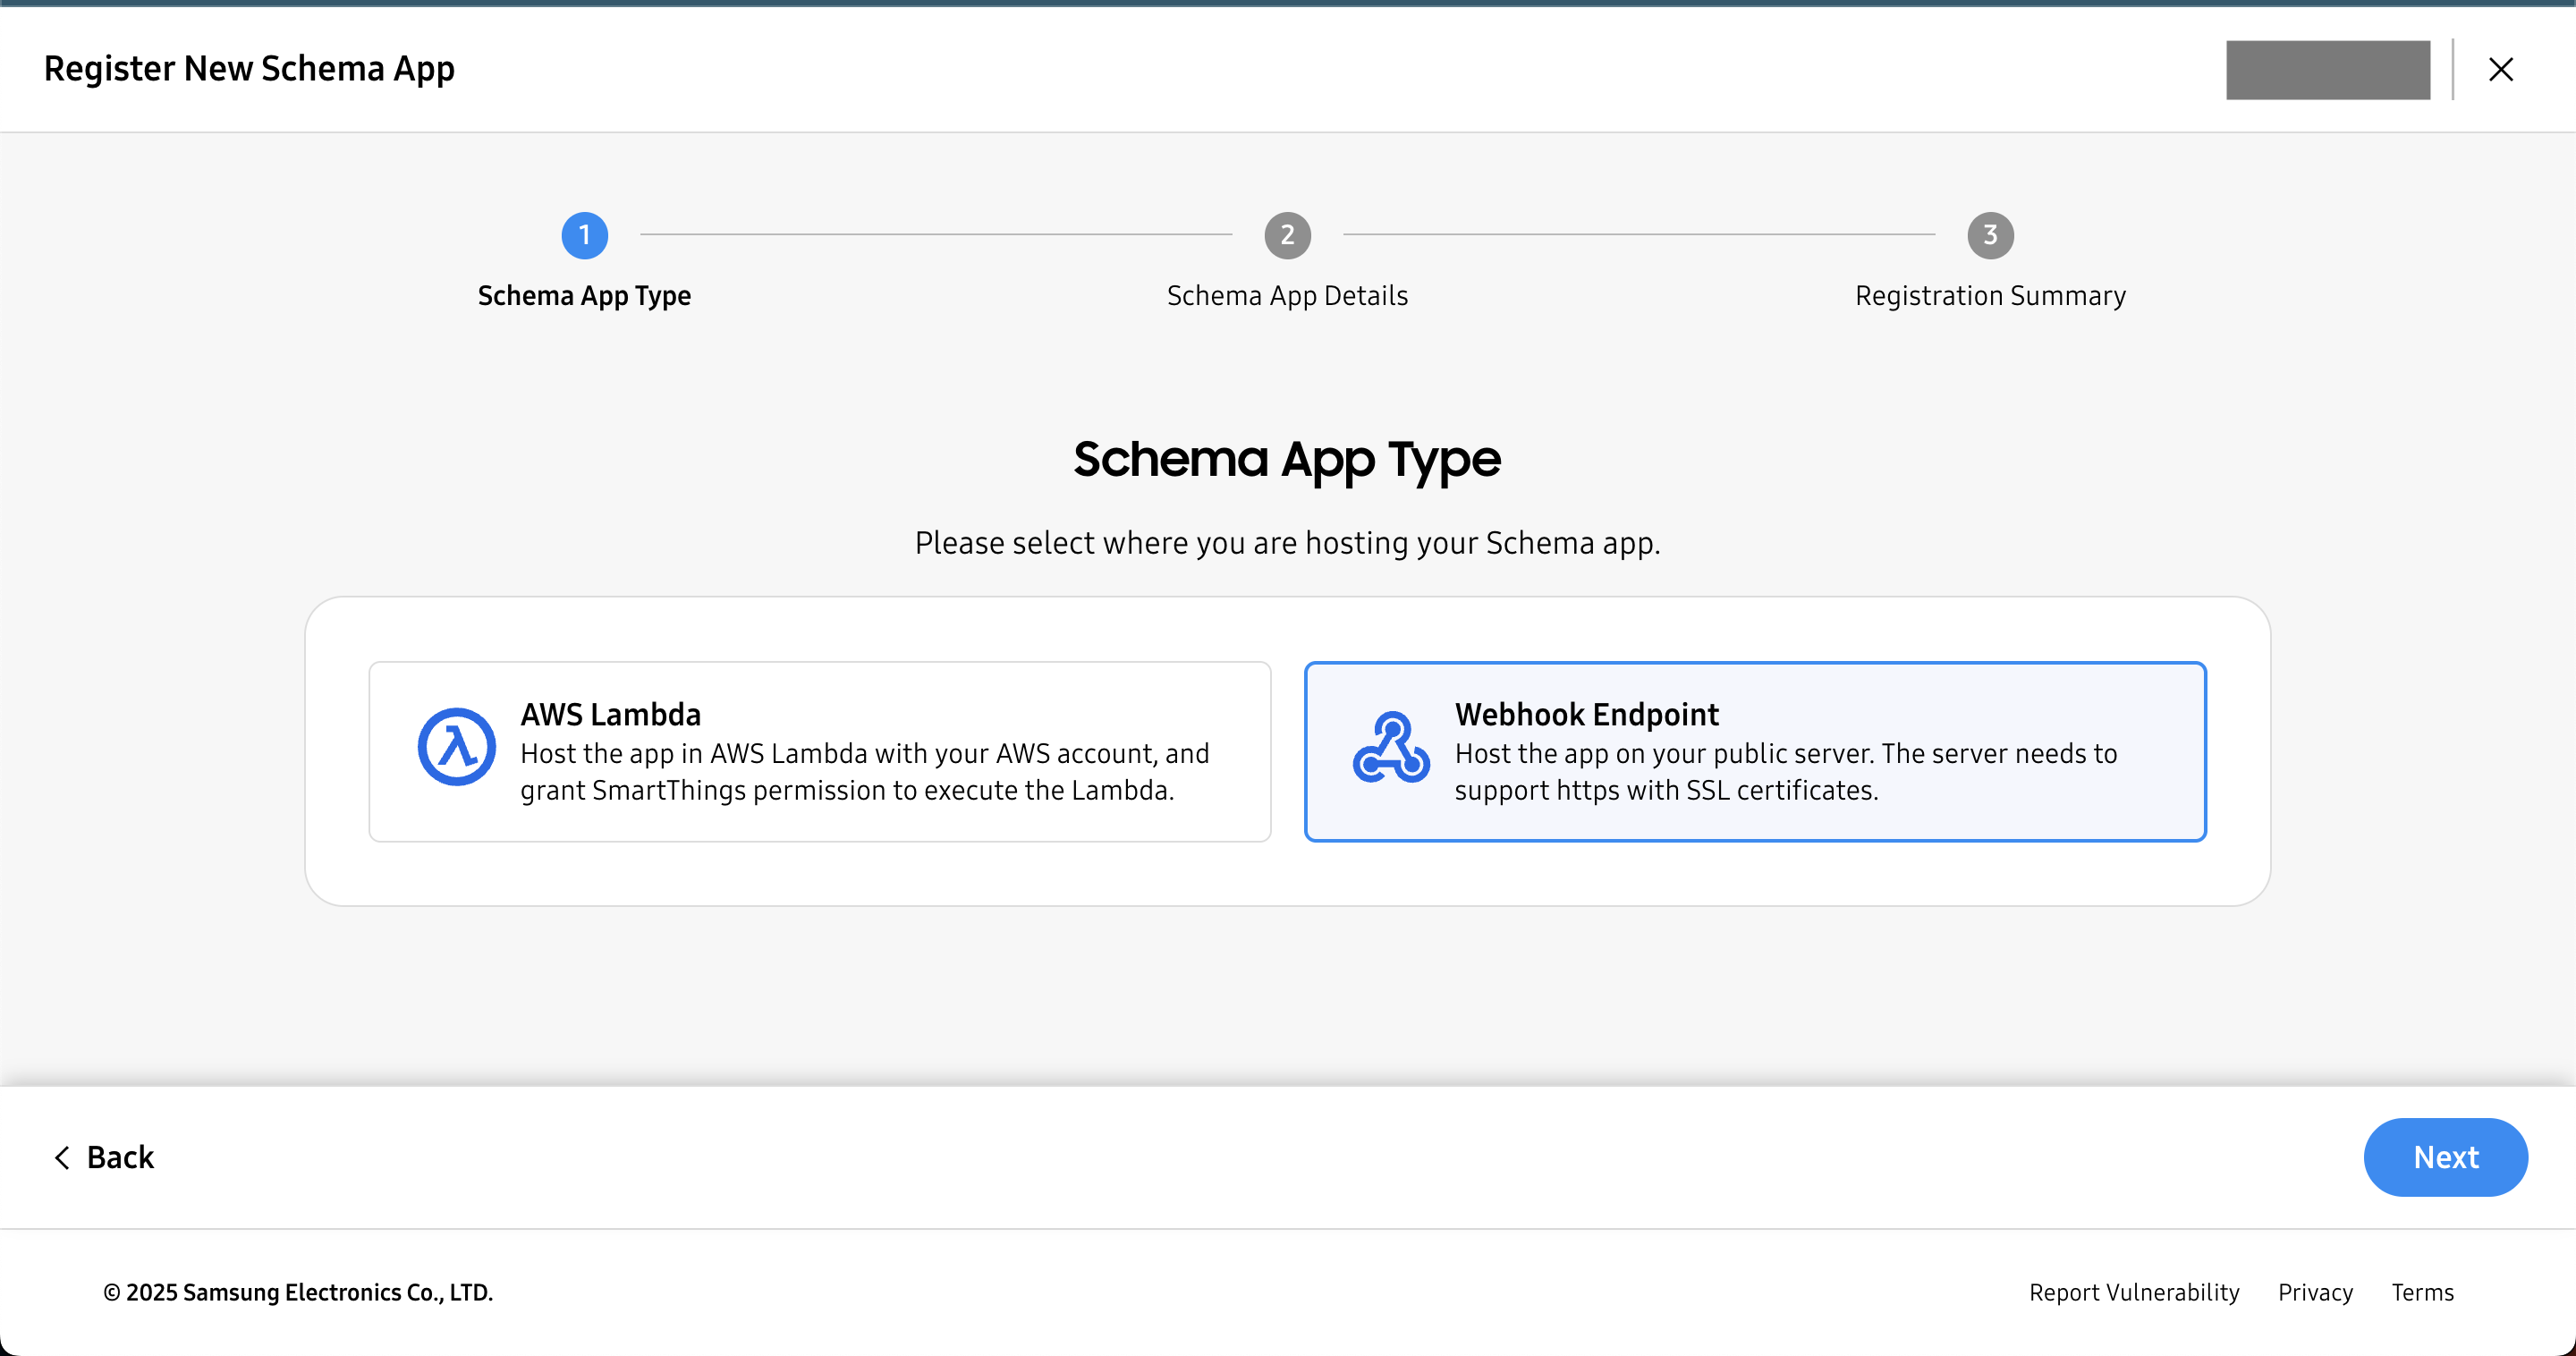This screenshot has width=2576, height=1356.
Task: Click the AWS Lambda logo icon
Action: point(456,747)
